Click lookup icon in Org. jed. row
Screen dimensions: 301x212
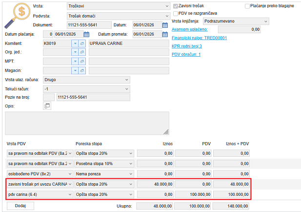tap(82, 52)
